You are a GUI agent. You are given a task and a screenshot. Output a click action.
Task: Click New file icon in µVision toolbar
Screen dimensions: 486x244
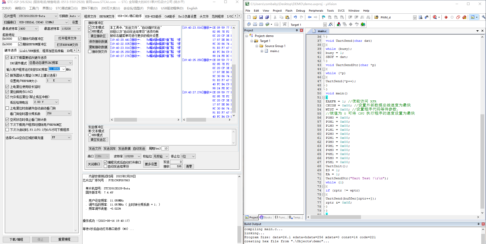click(x=249, y=17)
